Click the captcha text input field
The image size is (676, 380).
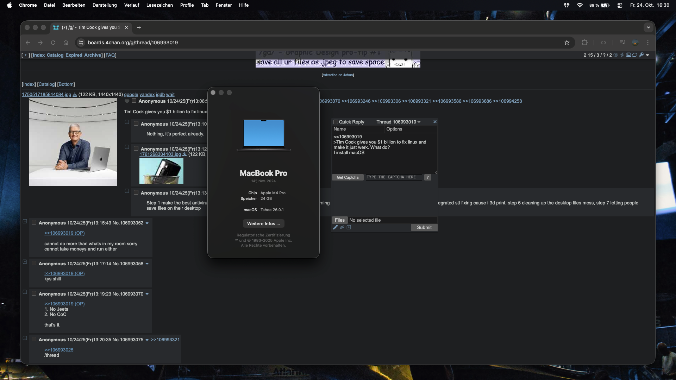(x=393, y=177)
